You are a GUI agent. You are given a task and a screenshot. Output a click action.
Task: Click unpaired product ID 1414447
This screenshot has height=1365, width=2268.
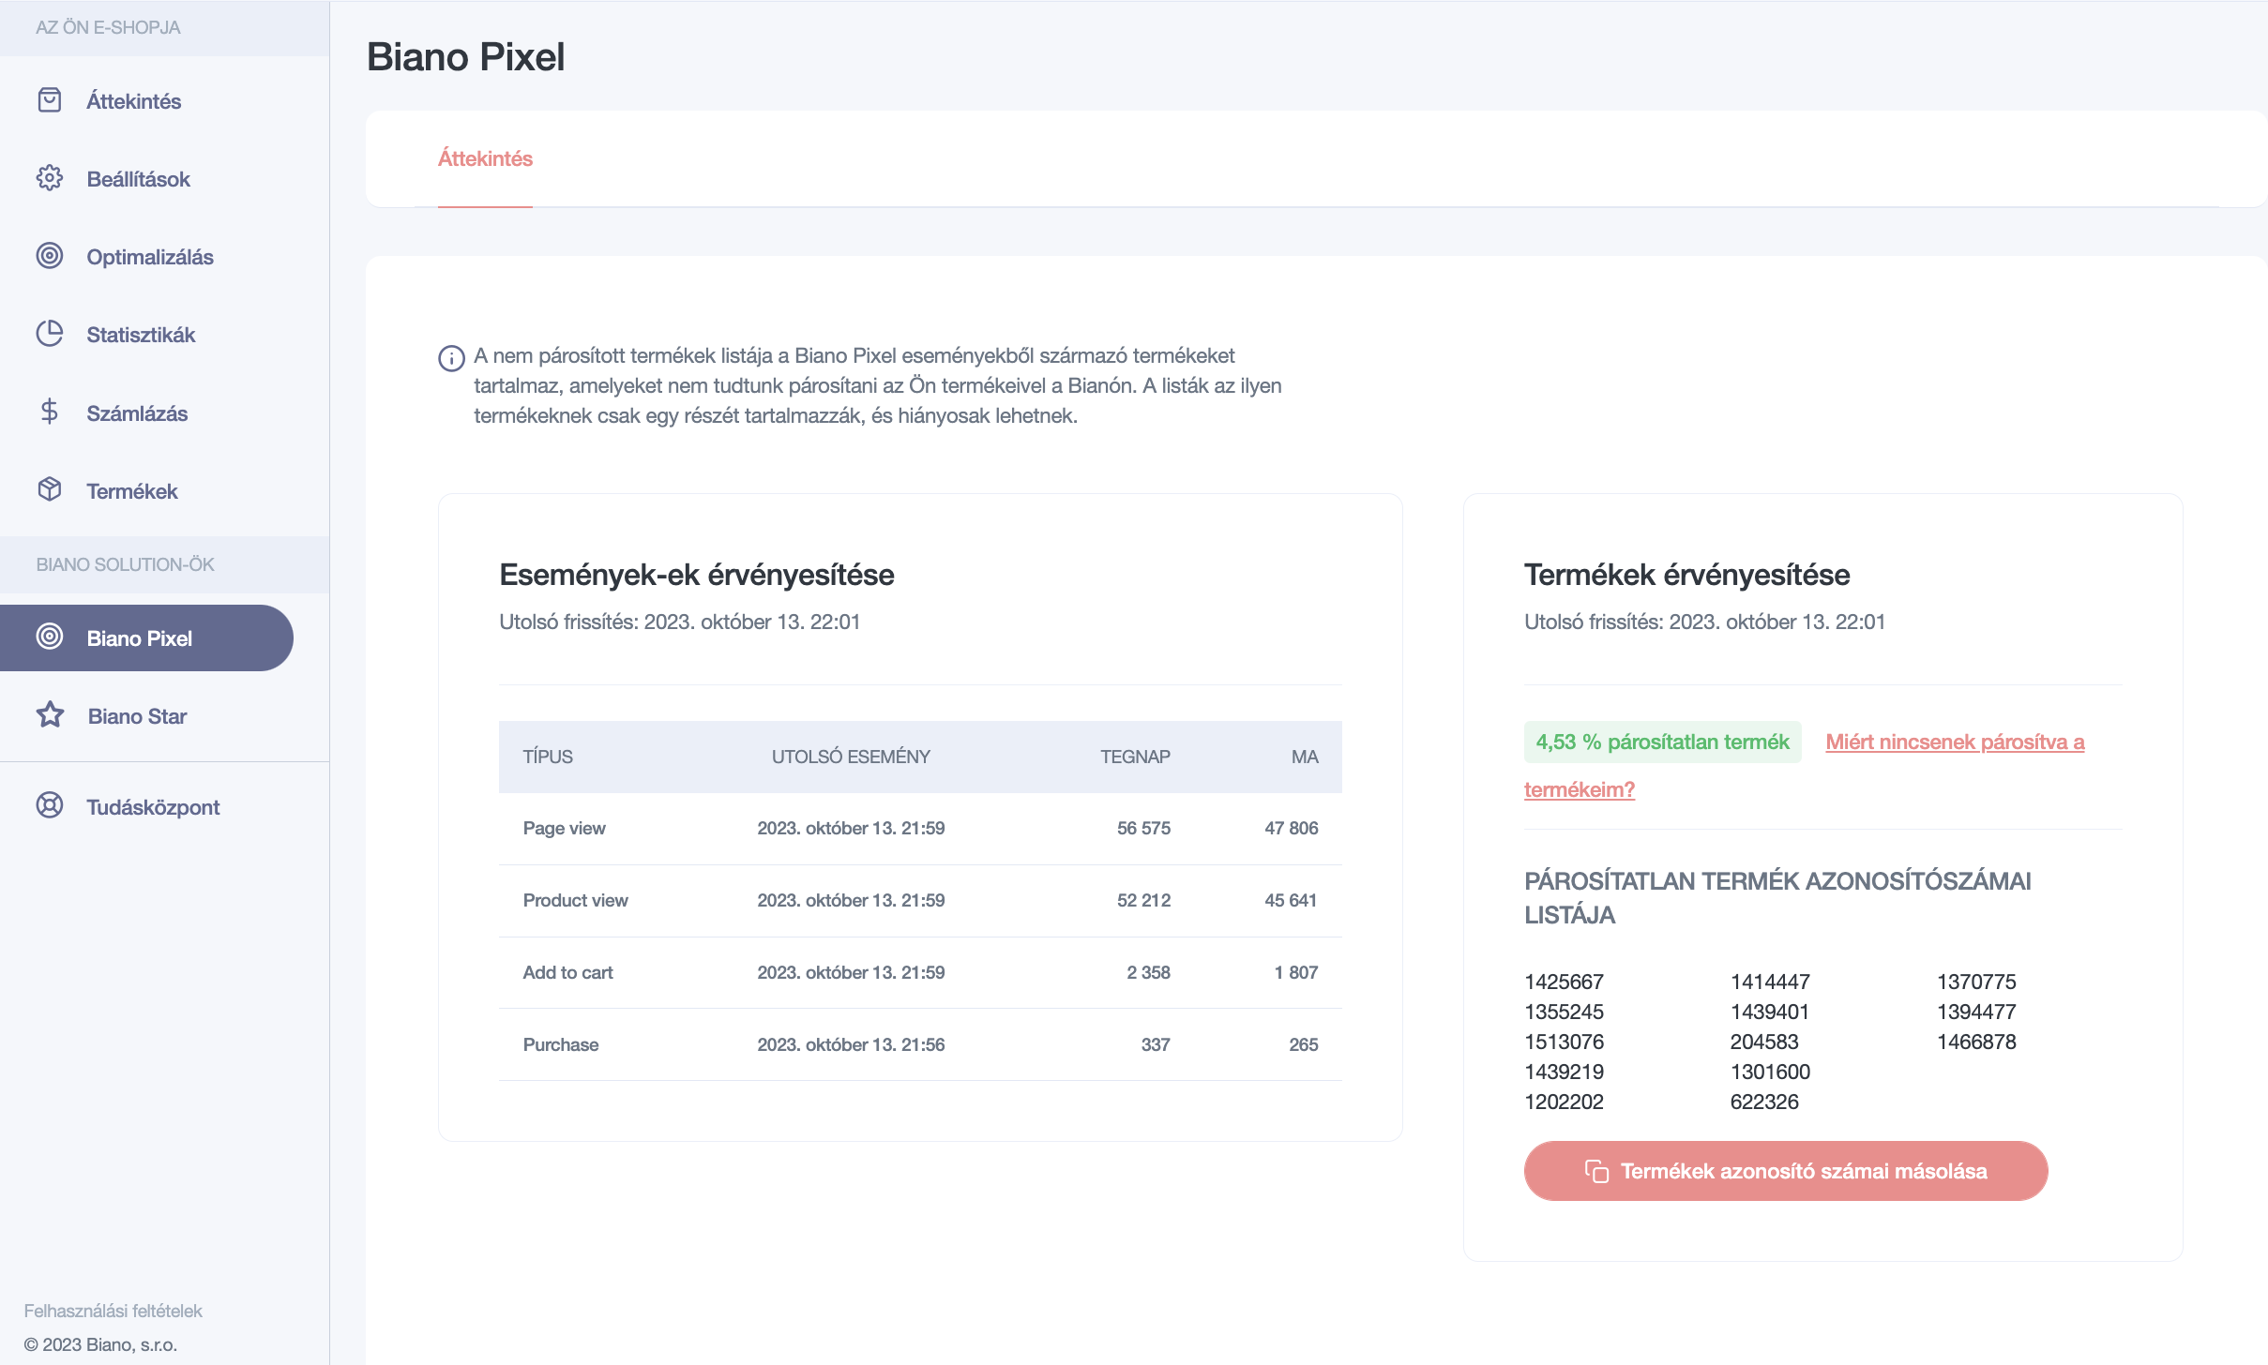(1770, 982)
